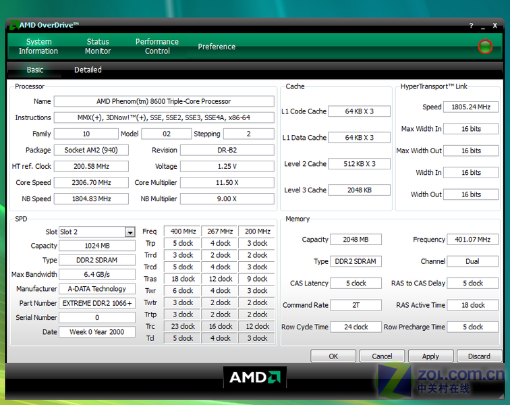Click the HT ref. Clock 200.58 MHz value
Screen dimensions: 510x405
pyautogui.click(x=91, y=166)
